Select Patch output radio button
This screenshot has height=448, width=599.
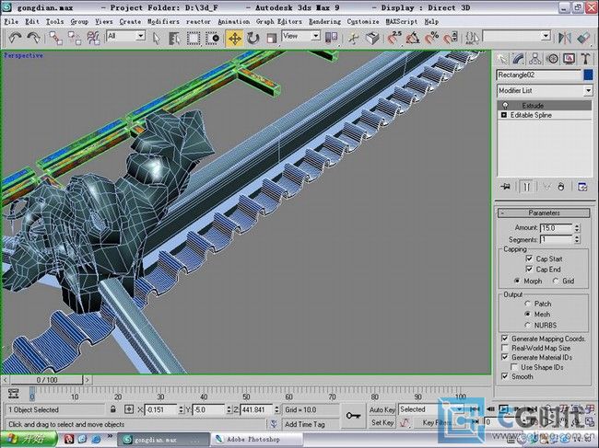click(x=528, y=304)
